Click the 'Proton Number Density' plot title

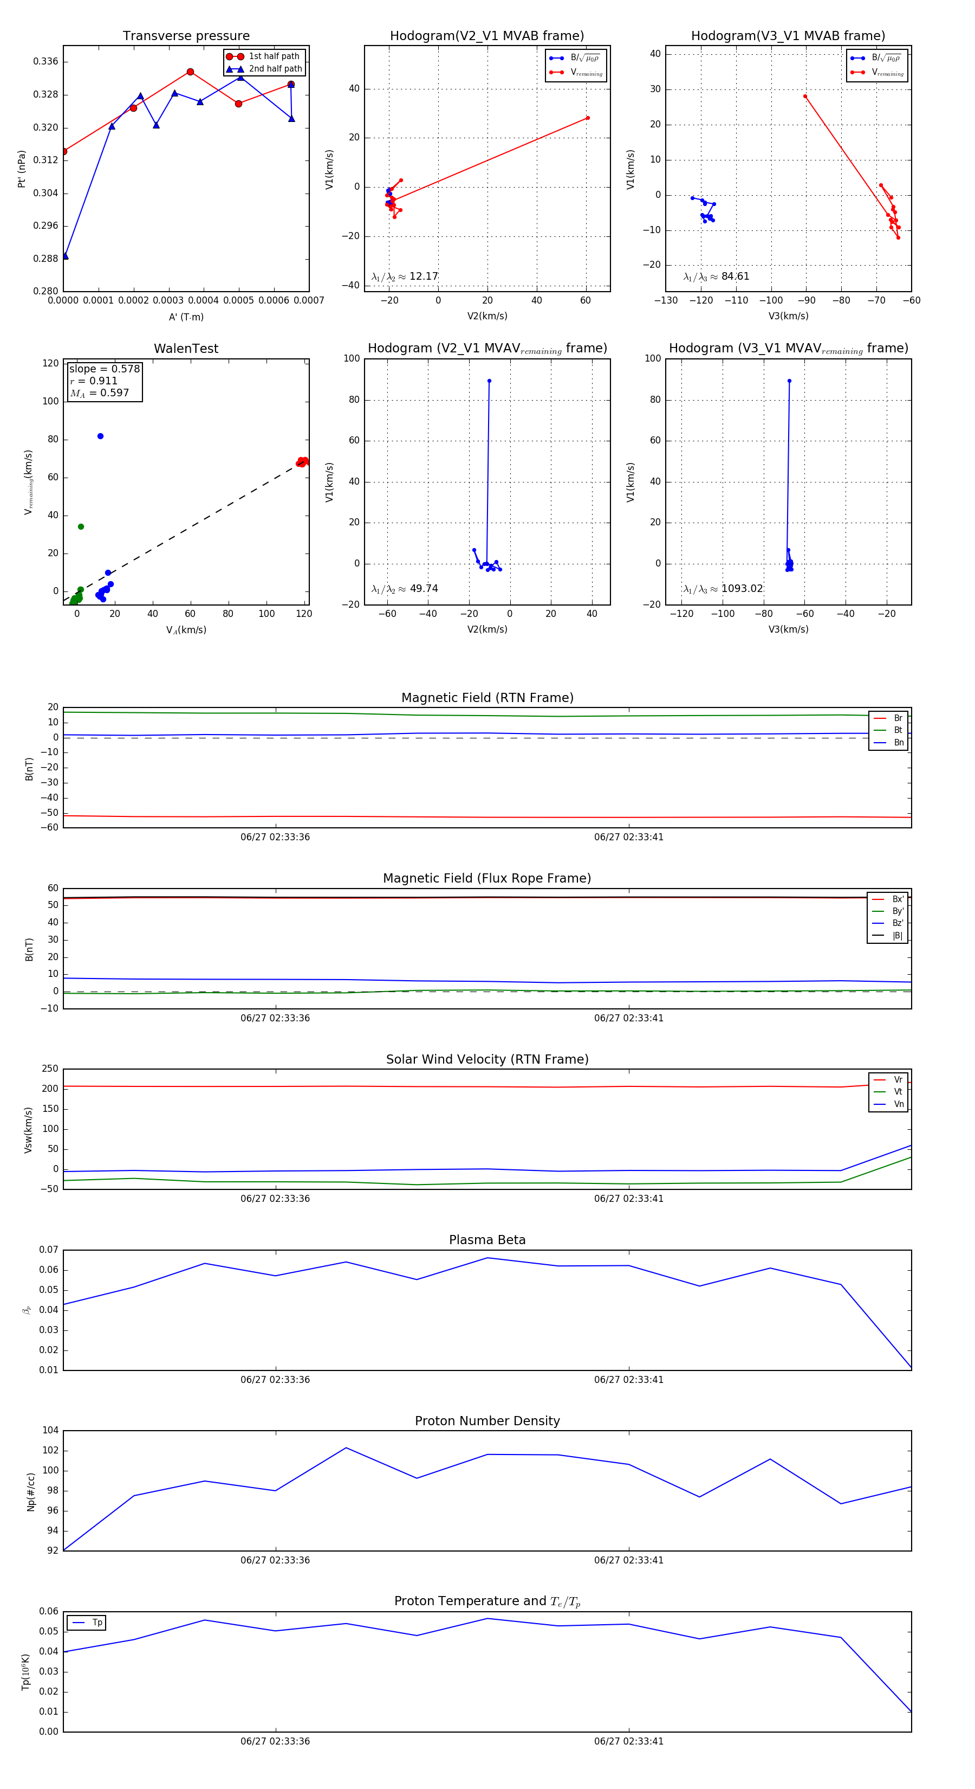(x=487, y=1421)
